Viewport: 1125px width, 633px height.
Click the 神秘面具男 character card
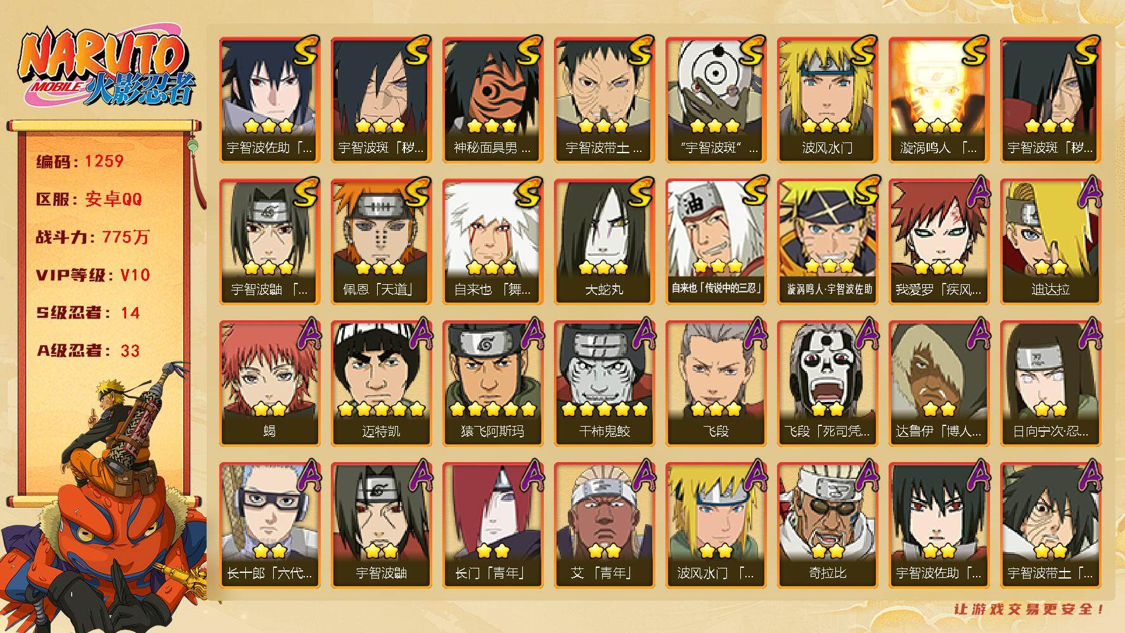[x=492, y=100]
